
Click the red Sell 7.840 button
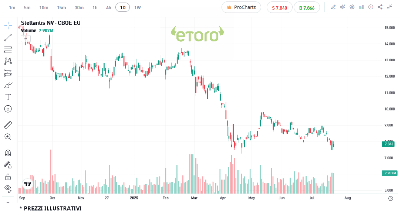[279, 7]
